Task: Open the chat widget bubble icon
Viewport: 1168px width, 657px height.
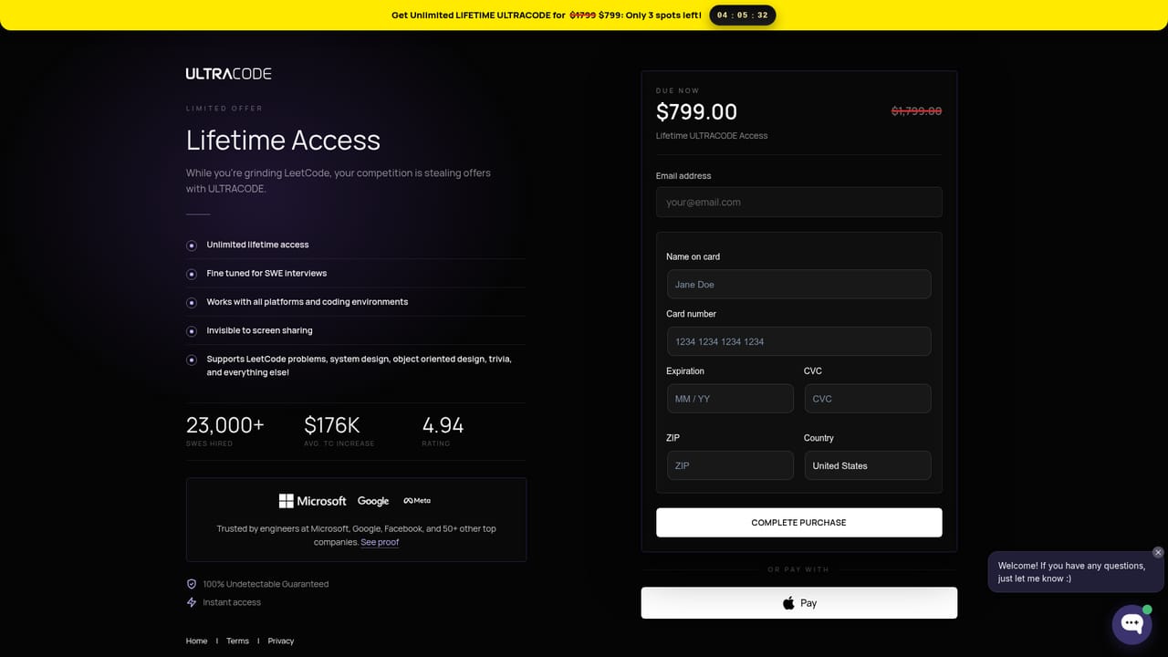Action: (x=1131, y=624)
